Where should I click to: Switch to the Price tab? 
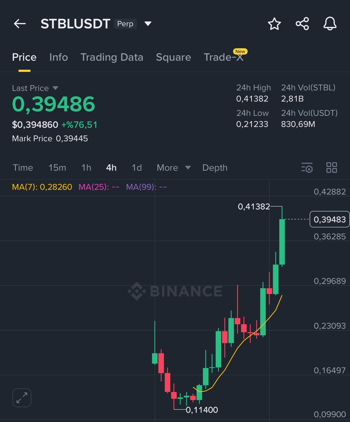24,57
